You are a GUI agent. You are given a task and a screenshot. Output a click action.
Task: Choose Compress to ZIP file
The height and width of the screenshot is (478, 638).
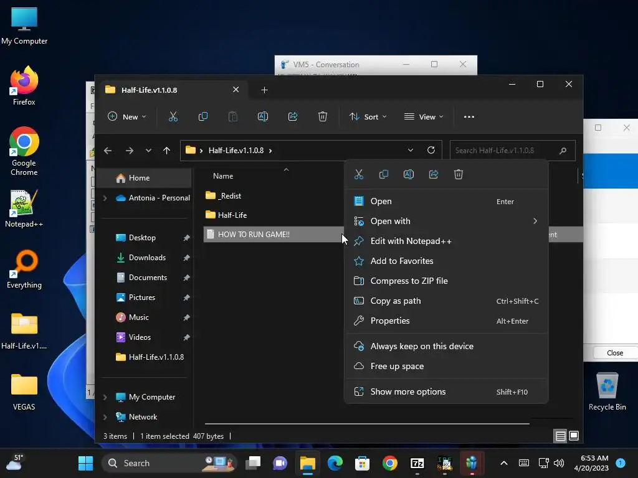446,281
